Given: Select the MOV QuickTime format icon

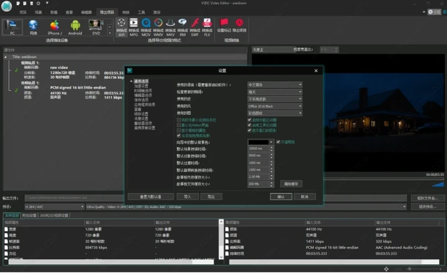Looking at the screenshot, I should pyautogui.click(x=146, y=27).
